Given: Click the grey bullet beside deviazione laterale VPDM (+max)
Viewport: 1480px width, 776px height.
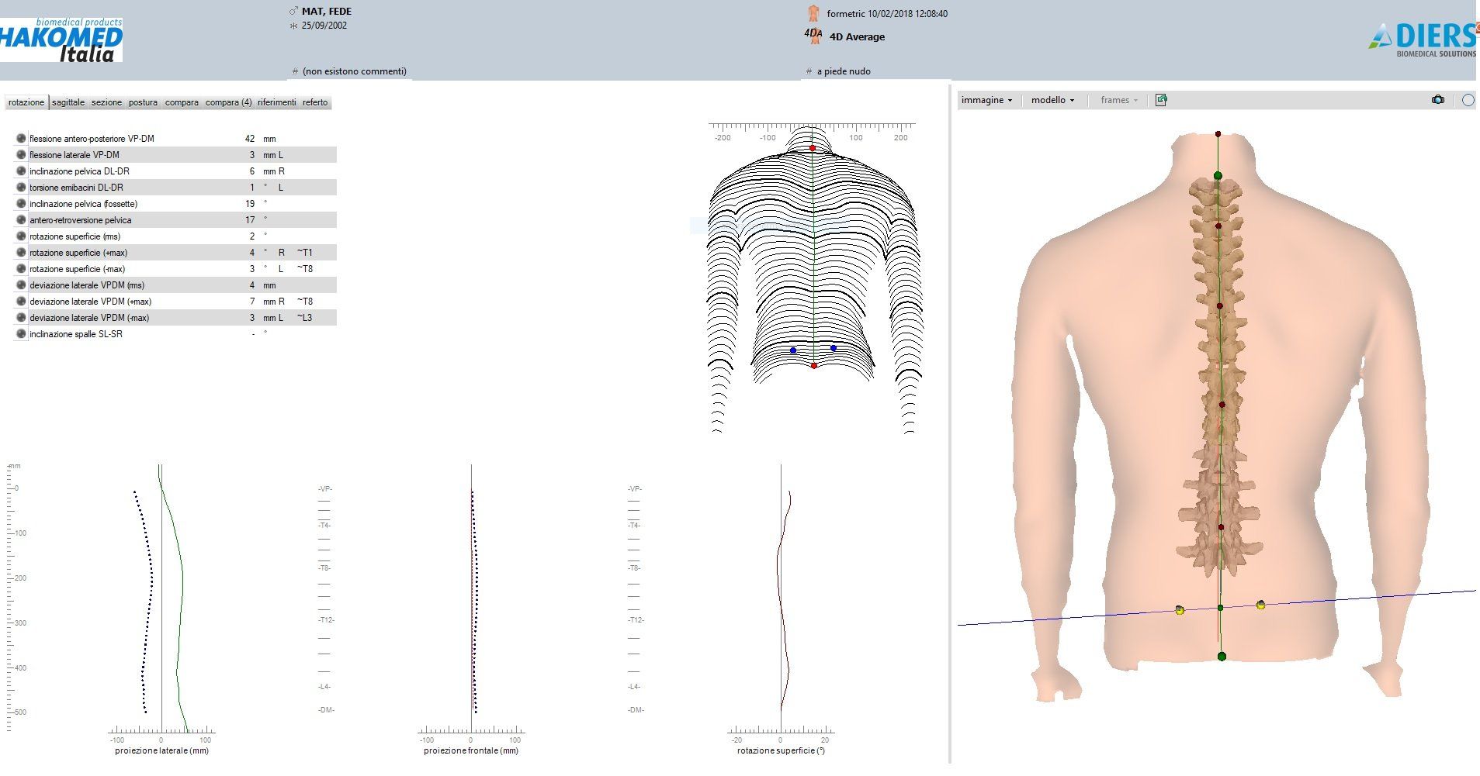Looking at the screenshot, I should point(21,301).
